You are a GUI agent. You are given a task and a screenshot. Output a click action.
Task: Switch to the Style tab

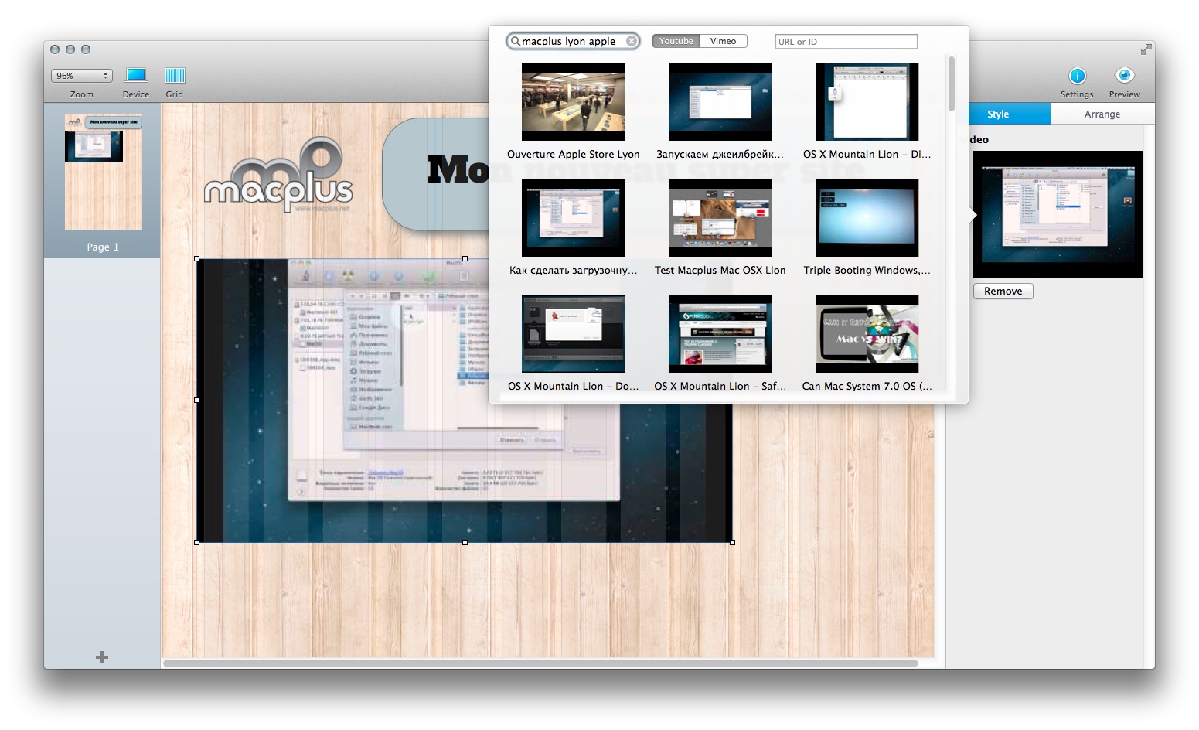pos(998,114)
